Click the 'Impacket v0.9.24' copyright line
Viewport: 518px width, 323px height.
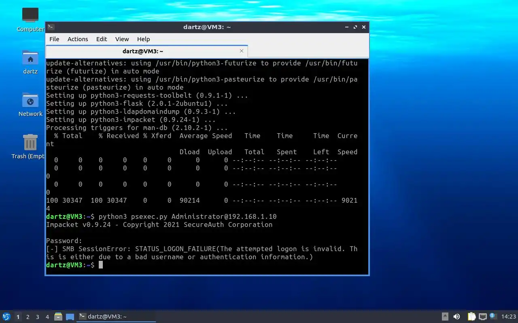pos(159,224)
